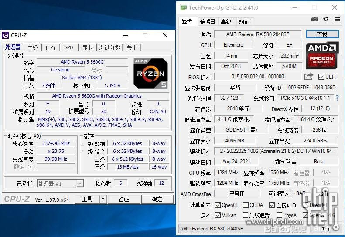345x237 pixels.
Task: Click the thread count value 12
Action: tap(161, 183)
